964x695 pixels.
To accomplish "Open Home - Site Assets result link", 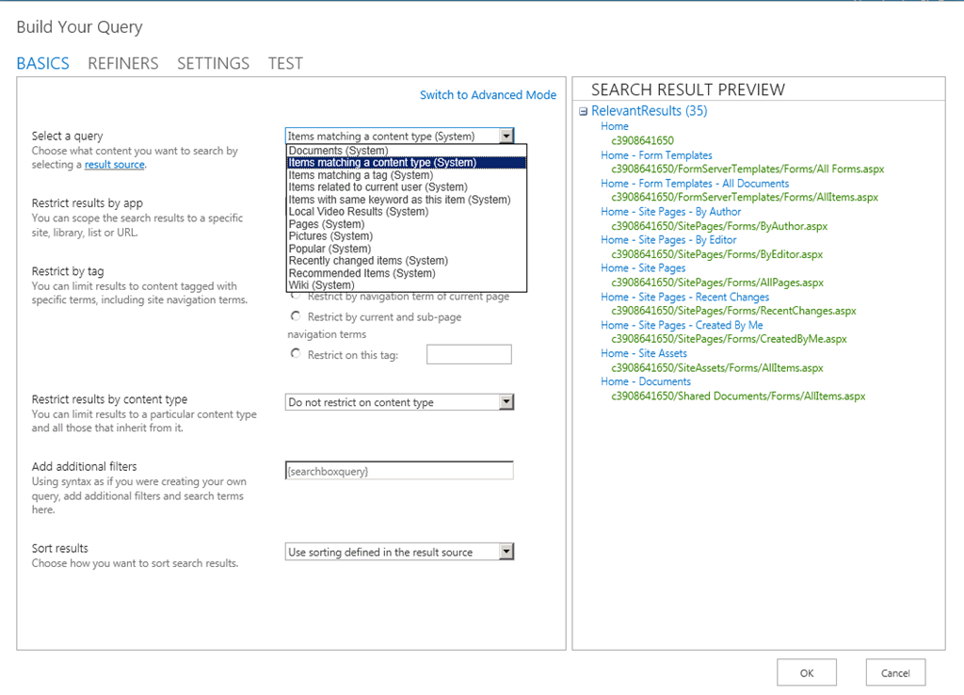I will (x=644, y=353).
